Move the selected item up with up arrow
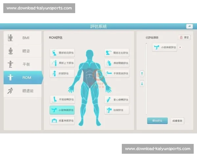The height and width of the screenshot is (157, 197). click(142, 74)
